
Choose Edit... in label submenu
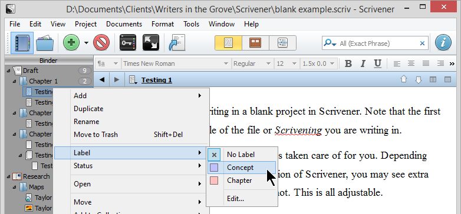click(242, 199)
